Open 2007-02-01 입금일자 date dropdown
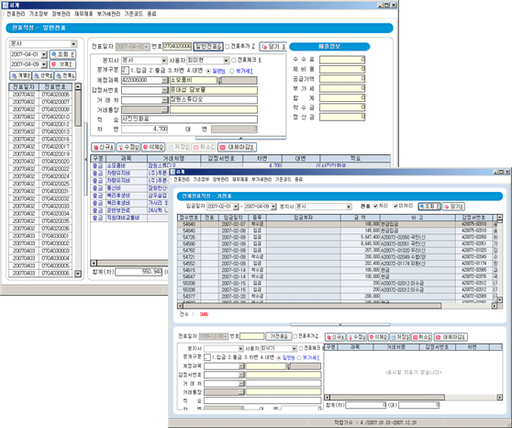The width and height of the screenshot is (512, 428). [236, 207]
